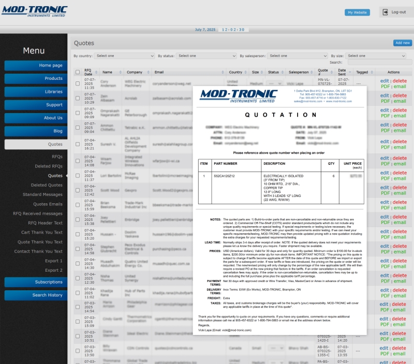Open the Blog menu item
Viewport: 414px width, 364px height.
tap(36, 131)
